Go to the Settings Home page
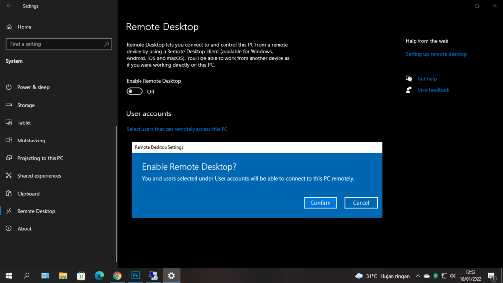Image resolution: width=503 pixels, height=283 pixels. pyautogui.click(x=24, y=27)
